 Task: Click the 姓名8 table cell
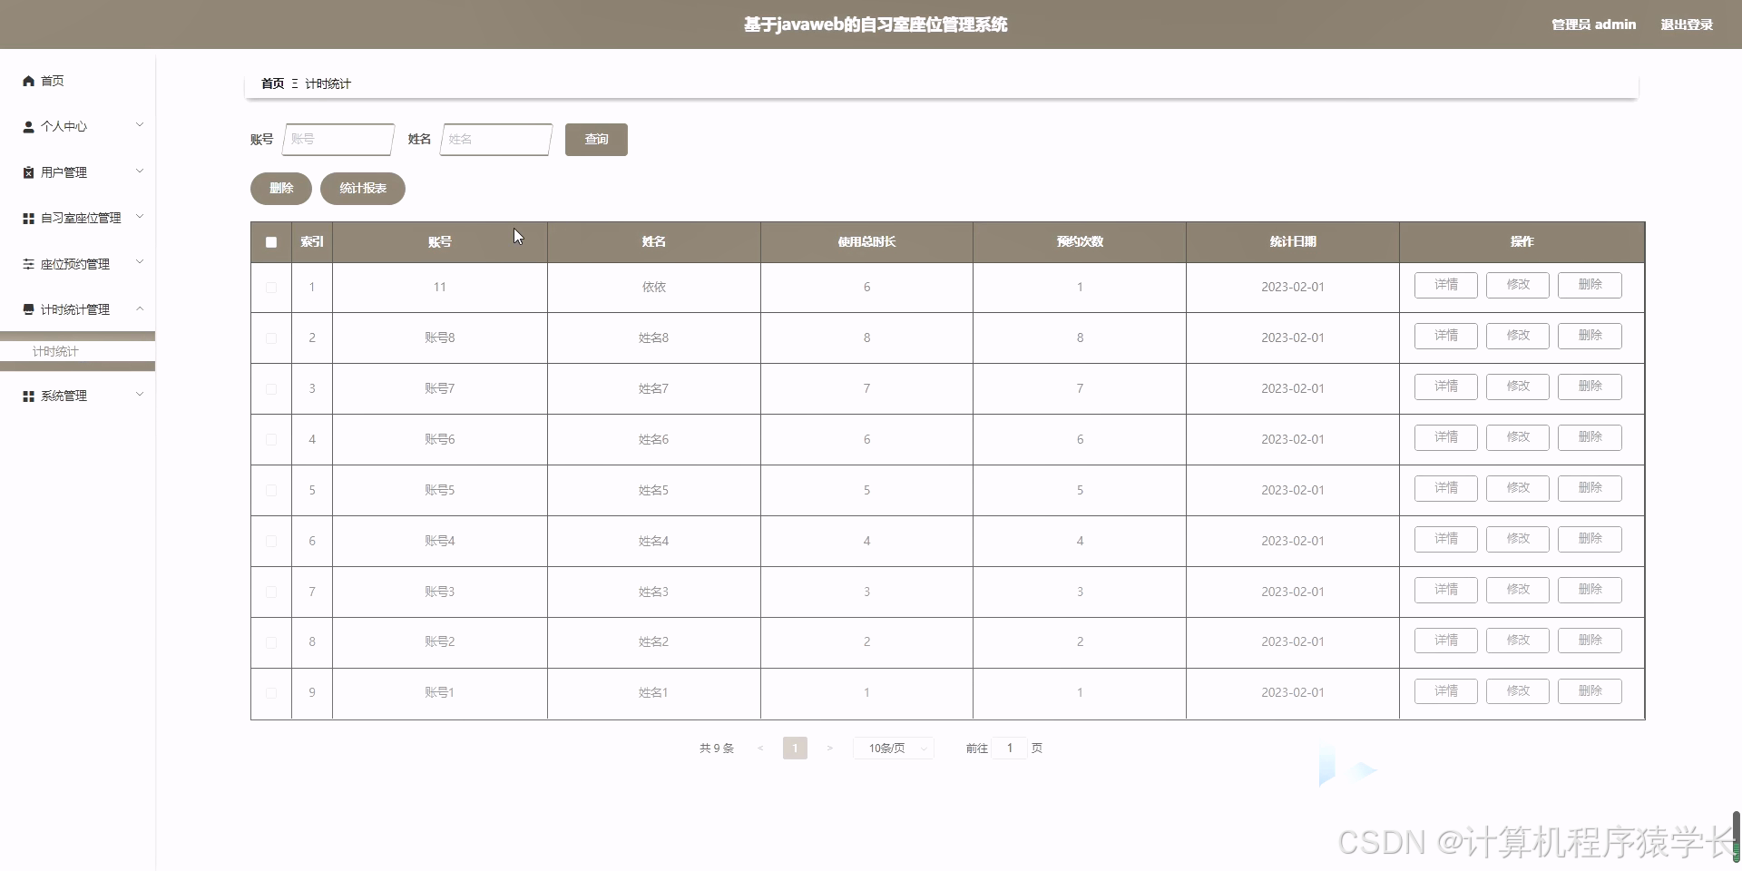653,338
